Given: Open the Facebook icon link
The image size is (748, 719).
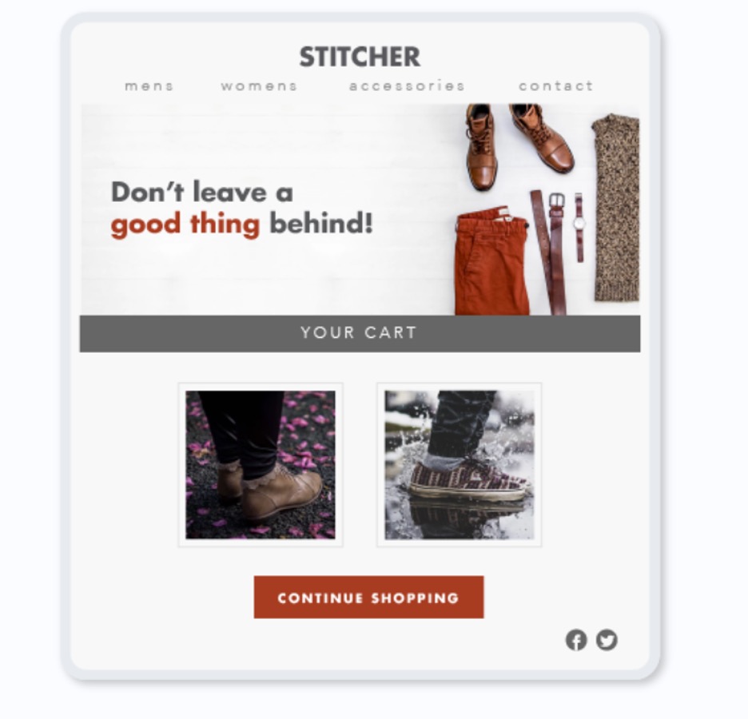Looking at the screenshot, I should point(576,640).
